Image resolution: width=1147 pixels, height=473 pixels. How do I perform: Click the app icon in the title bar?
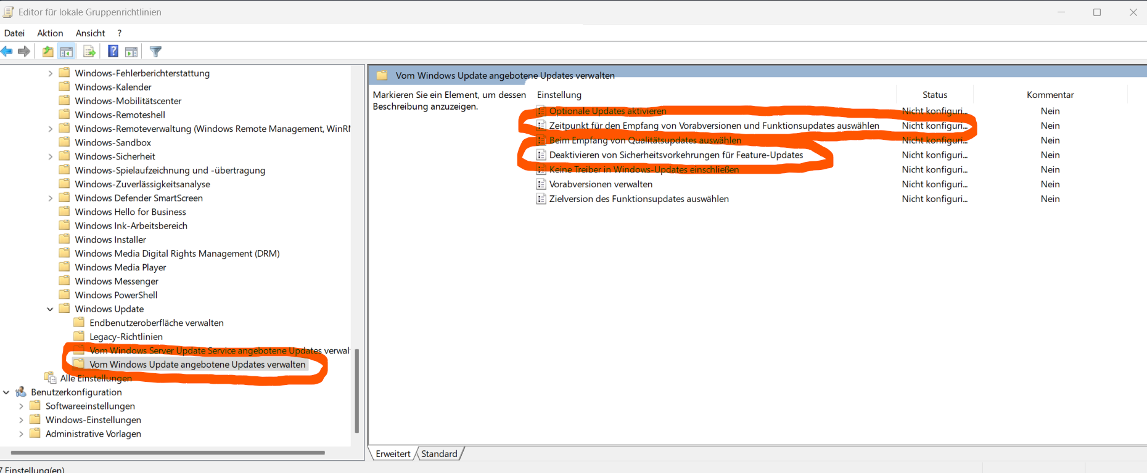click(x=8, y=12)
